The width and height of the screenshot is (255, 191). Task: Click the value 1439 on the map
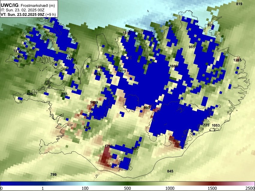click(94, 102)
